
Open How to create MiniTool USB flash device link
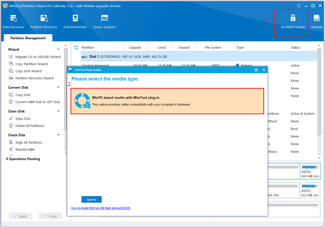(x=101, y=208)
